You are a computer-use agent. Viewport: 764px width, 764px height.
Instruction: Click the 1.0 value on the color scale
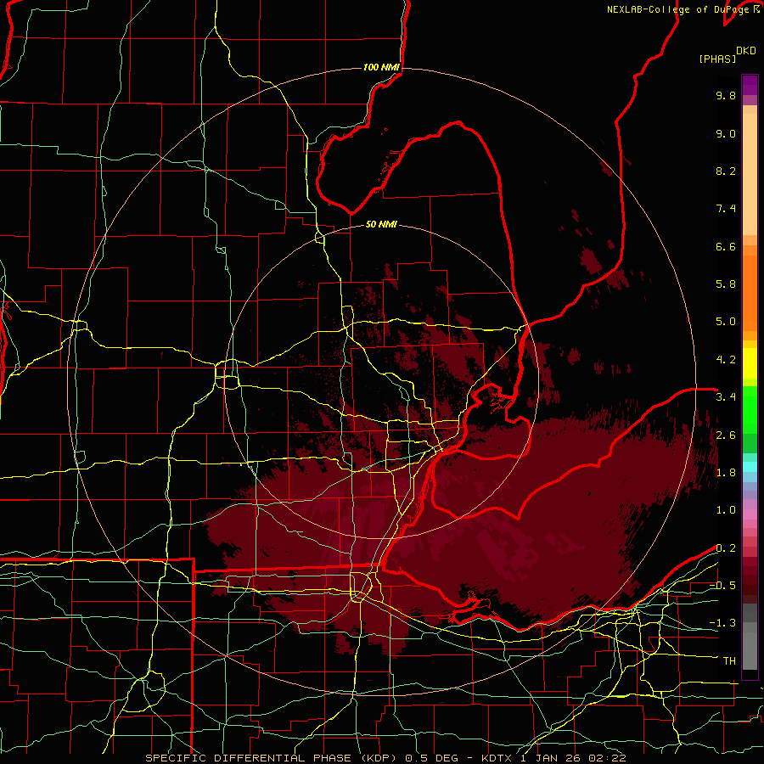(x=726, y=510)
